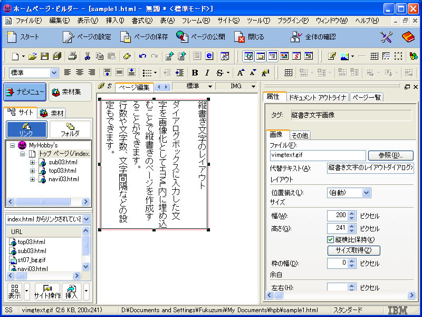Switch to ドキュメント アウトライナ tab
422x317 pixels.
[318, 97]
